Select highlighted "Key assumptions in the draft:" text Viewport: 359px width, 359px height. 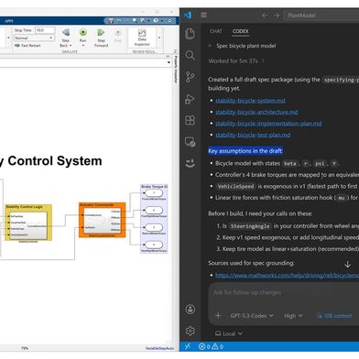point(245,151)
